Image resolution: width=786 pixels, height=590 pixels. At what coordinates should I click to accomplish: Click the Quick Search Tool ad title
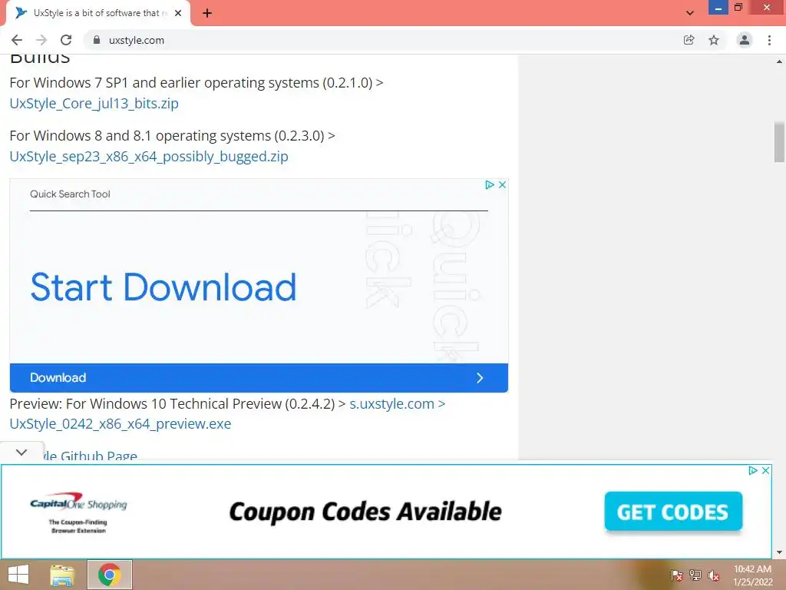click(x=70, y=194)
